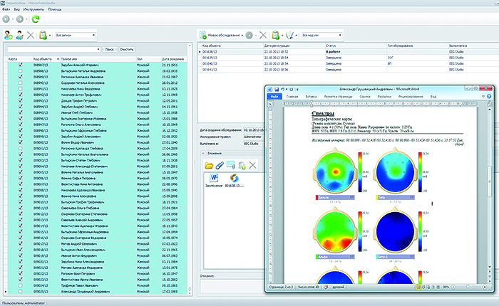Click the Поиск search button
The height and width of the screenshot is (306, 499).
[109, 50]
